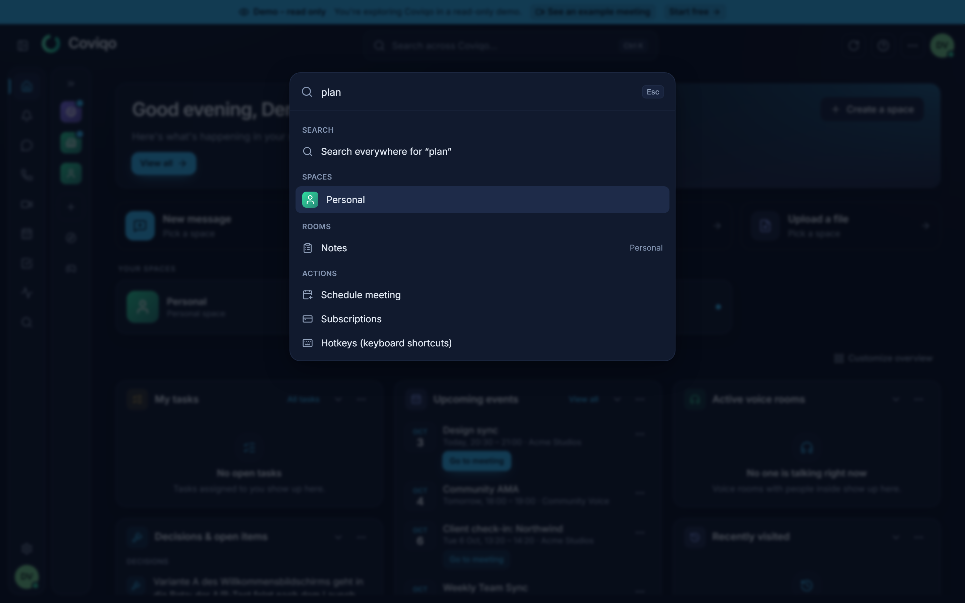The height and width of the screenshot is (603, 965).
Task: Click the background "Search across Coviqo" field
Action: pyautogui.click(x=510, y=46)
